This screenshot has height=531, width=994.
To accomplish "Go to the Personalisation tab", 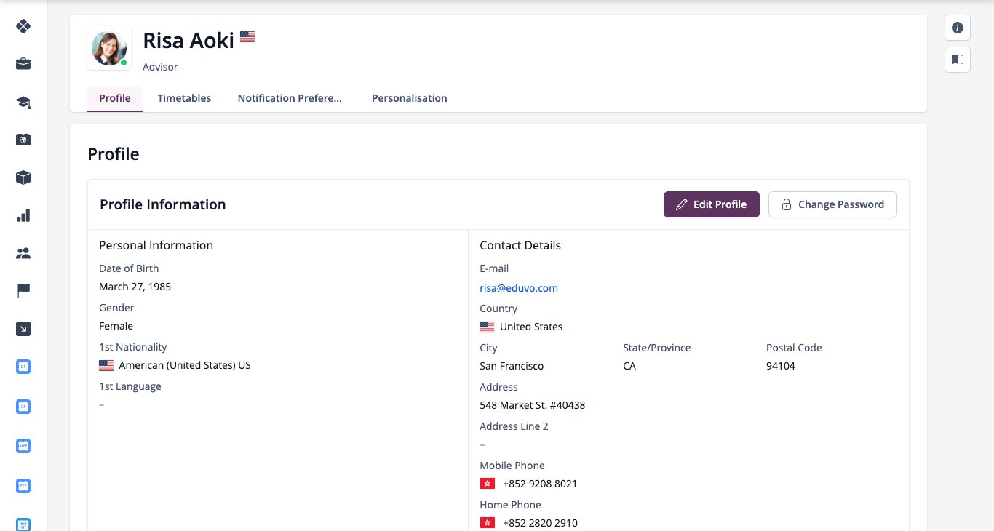I will click(410, 98).
